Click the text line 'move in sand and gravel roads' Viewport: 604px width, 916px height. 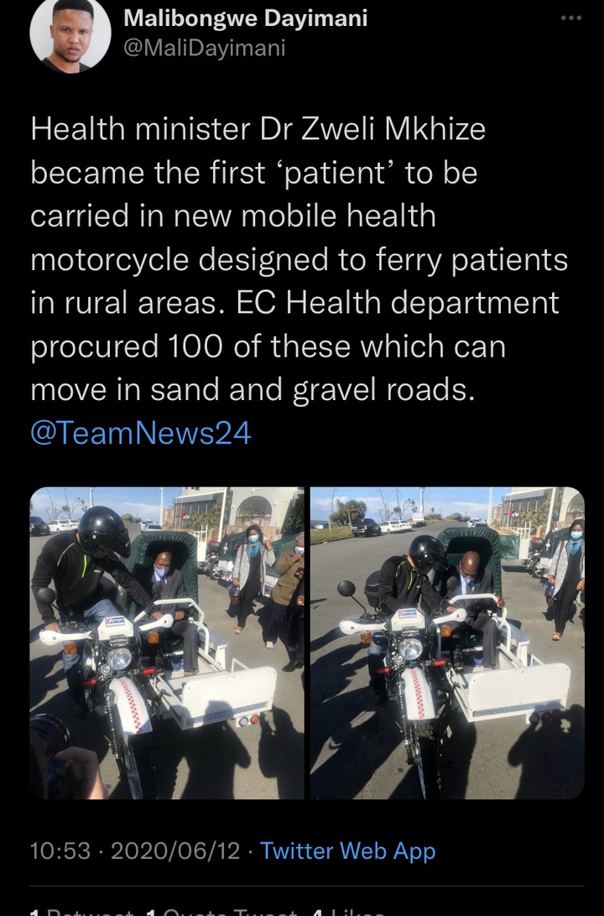[x=253, y=390]
